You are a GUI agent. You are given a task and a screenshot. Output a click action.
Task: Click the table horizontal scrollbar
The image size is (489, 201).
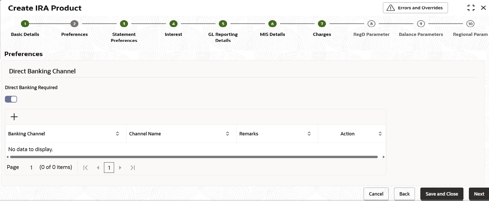[194, 157]
